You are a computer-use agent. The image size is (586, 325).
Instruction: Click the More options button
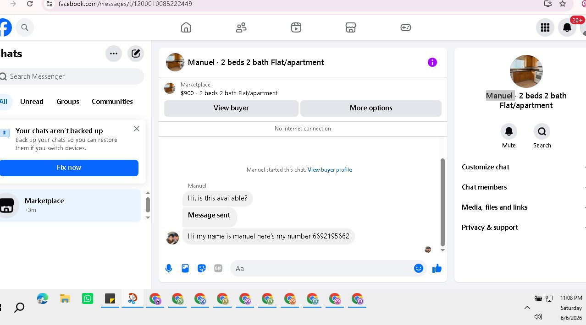[x=371, y=108]
